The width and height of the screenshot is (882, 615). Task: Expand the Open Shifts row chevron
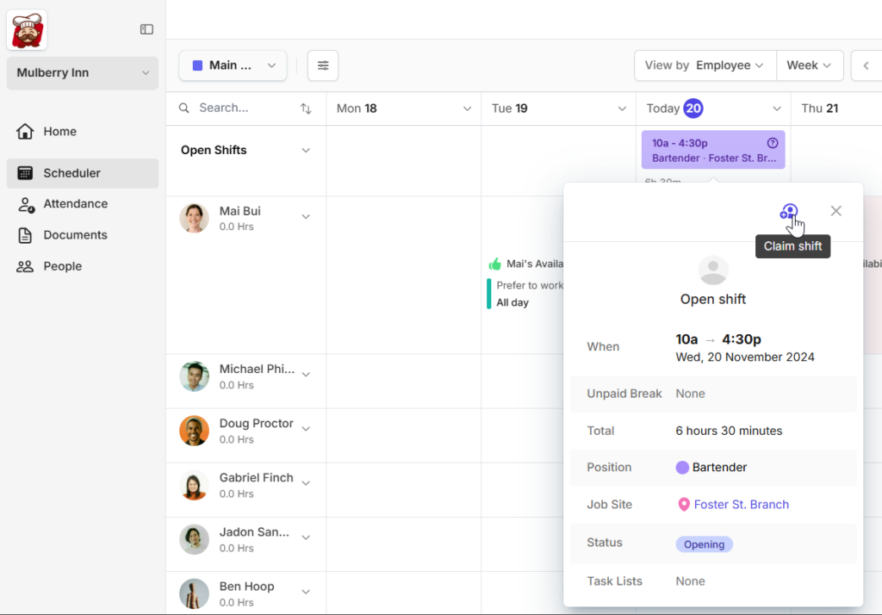click(x=306, y=151)
